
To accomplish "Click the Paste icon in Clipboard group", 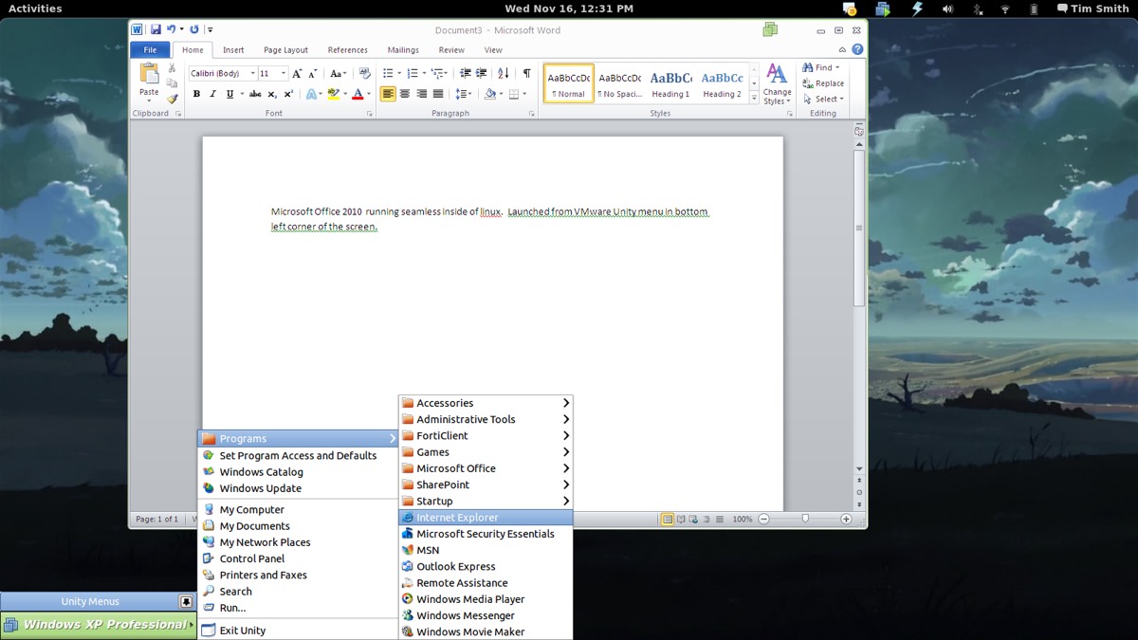I will coord(149,74).
